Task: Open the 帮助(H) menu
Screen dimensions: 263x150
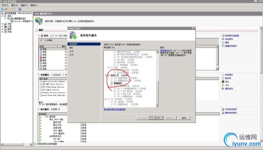Action: pyautogui.click(x=34, y=5)
